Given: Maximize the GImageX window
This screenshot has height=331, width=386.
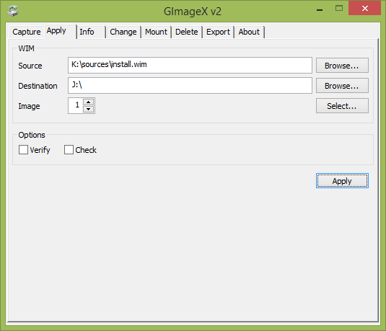Looking at the screenshot, I should click(x=339, y=9).
